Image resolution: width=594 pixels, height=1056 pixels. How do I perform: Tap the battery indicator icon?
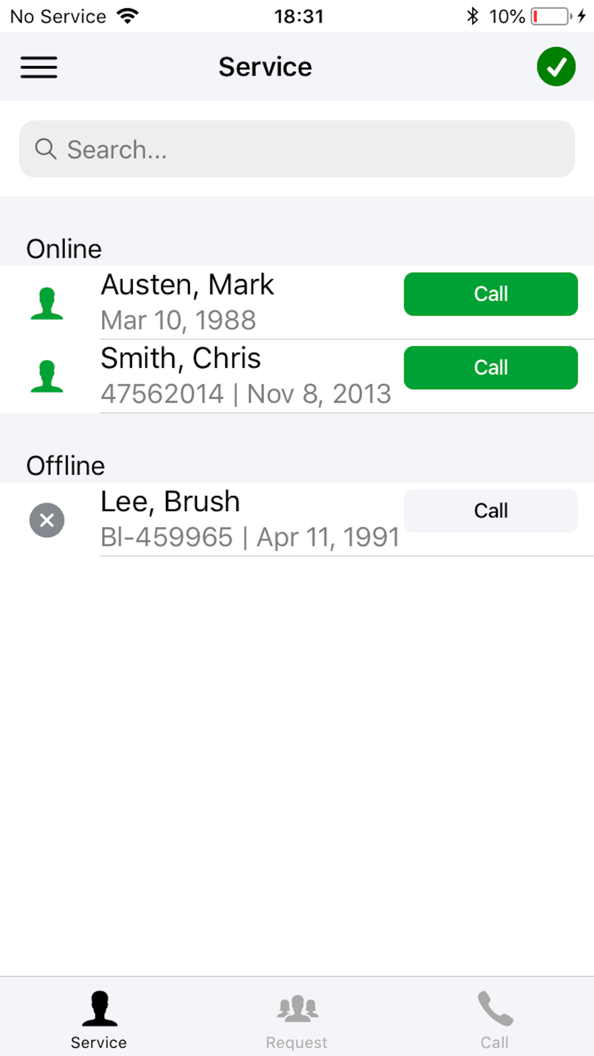coord(551,16)
